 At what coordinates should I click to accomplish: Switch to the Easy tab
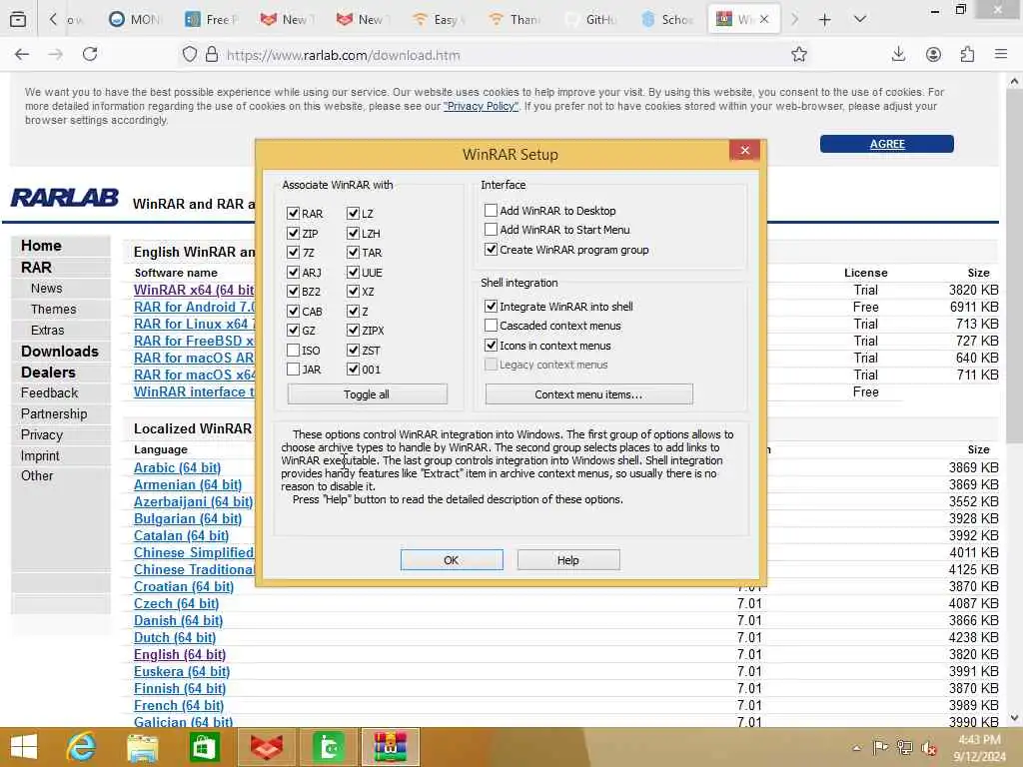coord(440,20)
